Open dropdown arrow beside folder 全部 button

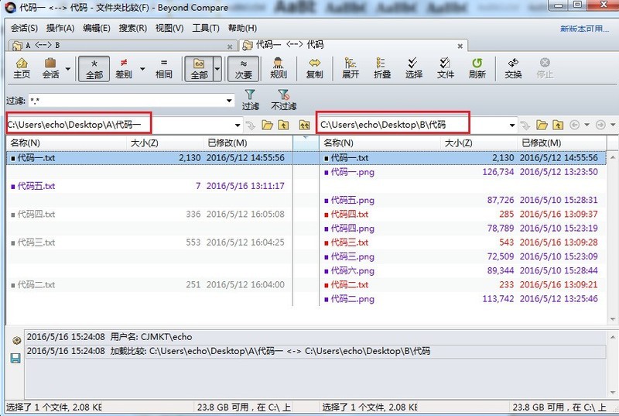[x=217, y=69]
